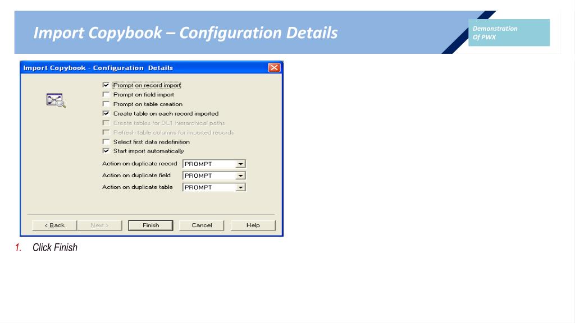Click the Back button

54,225
